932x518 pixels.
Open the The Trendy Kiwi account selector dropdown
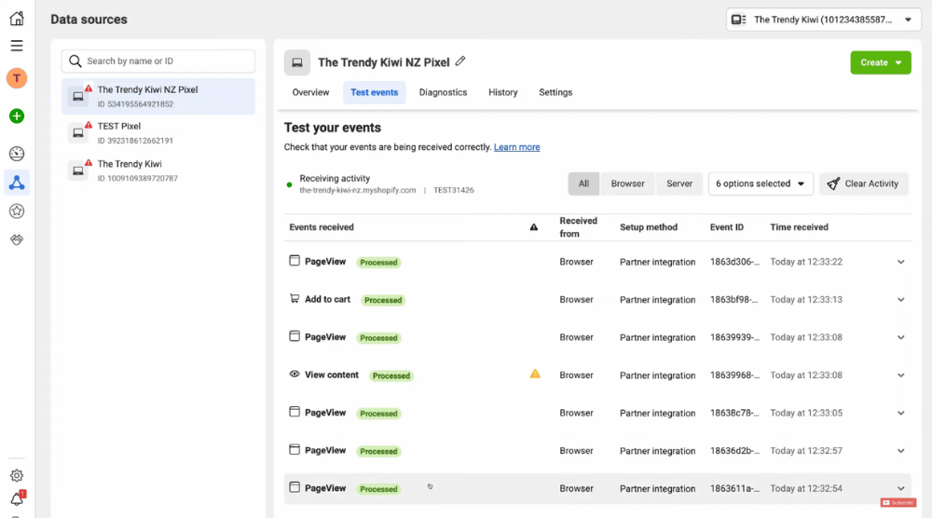pos(823,20)
